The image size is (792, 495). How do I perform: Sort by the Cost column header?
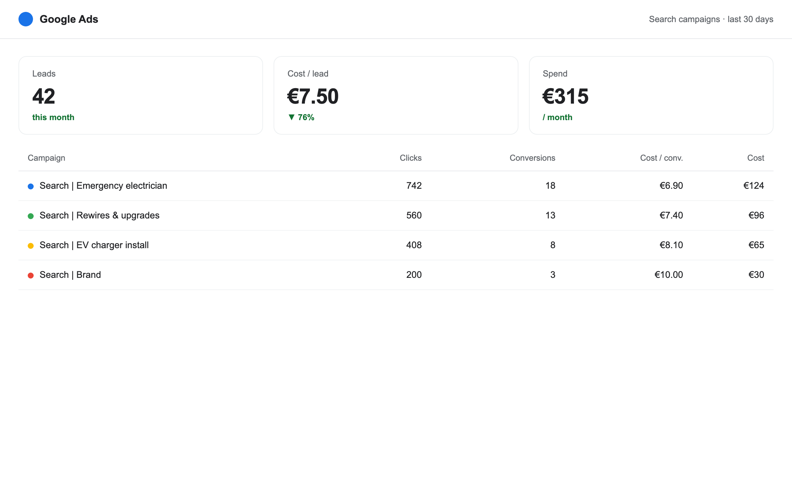(756, 158)
